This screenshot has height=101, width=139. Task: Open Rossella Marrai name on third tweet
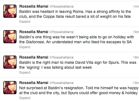[34, 57]
